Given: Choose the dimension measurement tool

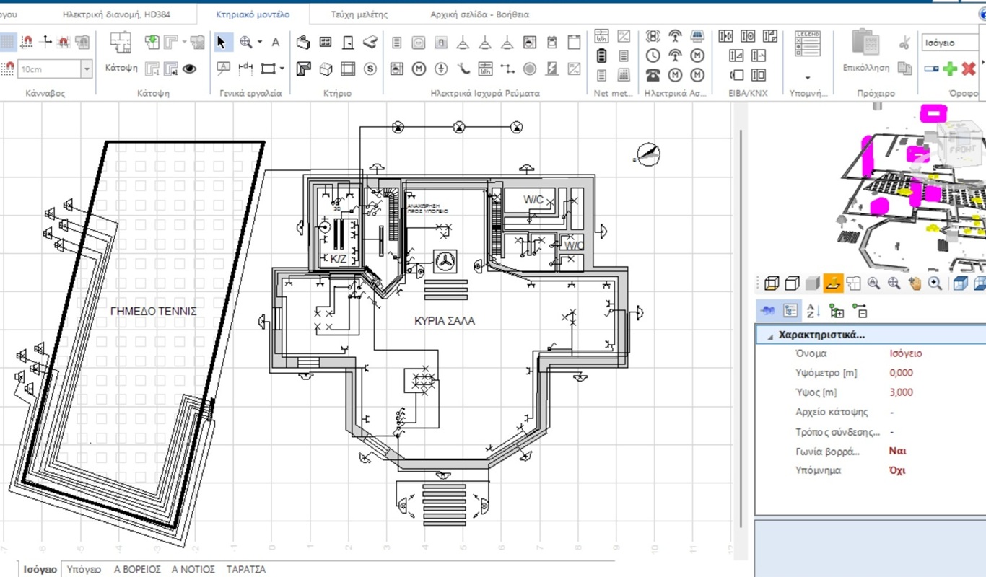Looking at the screenshot, I should pyautogui.click(x=245, y=69).
